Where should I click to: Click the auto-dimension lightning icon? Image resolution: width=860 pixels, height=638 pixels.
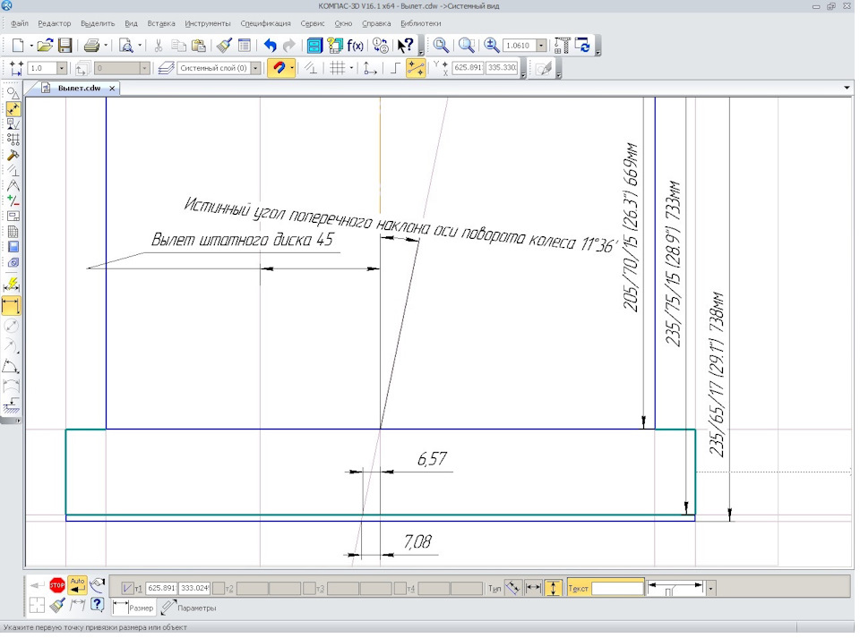click(x=12, y=285)
